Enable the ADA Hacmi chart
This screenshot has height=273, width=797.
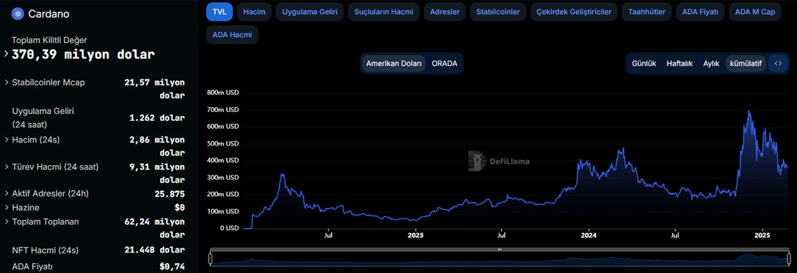(x=232, y=34)
